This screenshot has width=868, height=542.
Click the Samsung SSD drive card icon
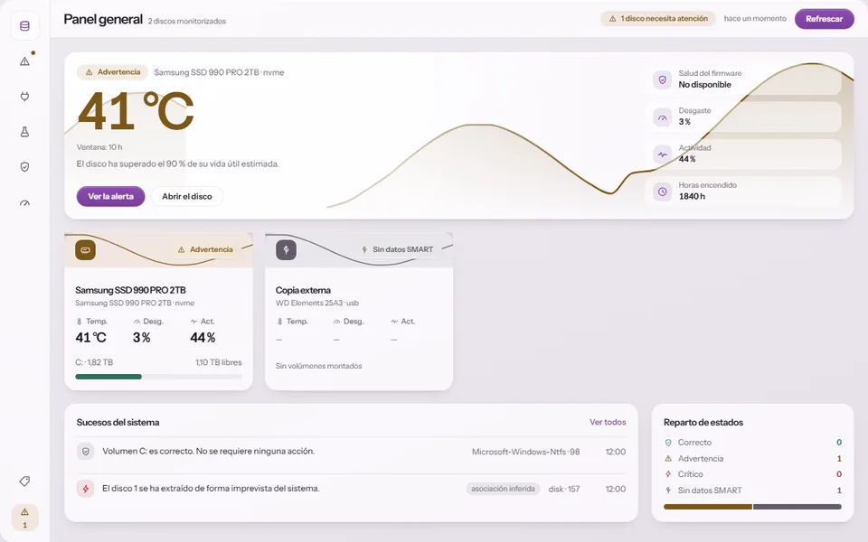click(x=85, y=250)
